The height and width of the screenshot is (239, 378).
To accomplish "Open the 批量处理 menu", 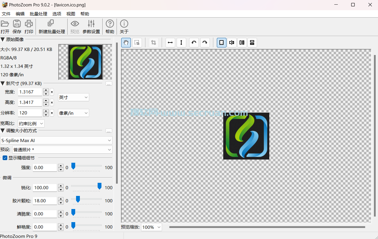I will coord(38,14).
